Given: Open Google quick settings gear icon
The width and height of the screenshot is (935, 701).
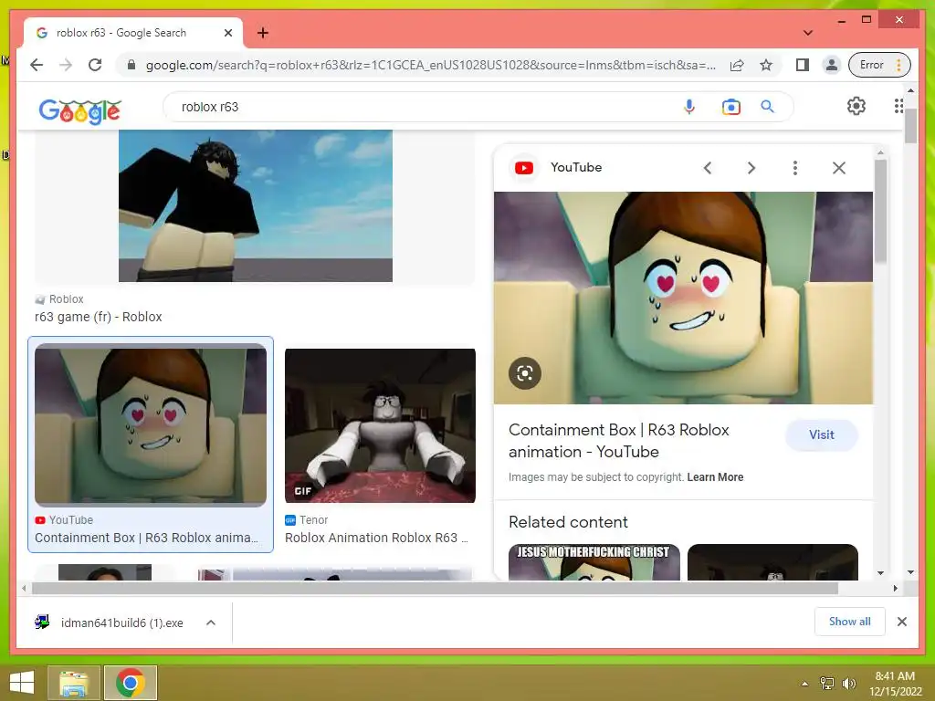Looking at the screenshot, I should [x=856, y=106].
